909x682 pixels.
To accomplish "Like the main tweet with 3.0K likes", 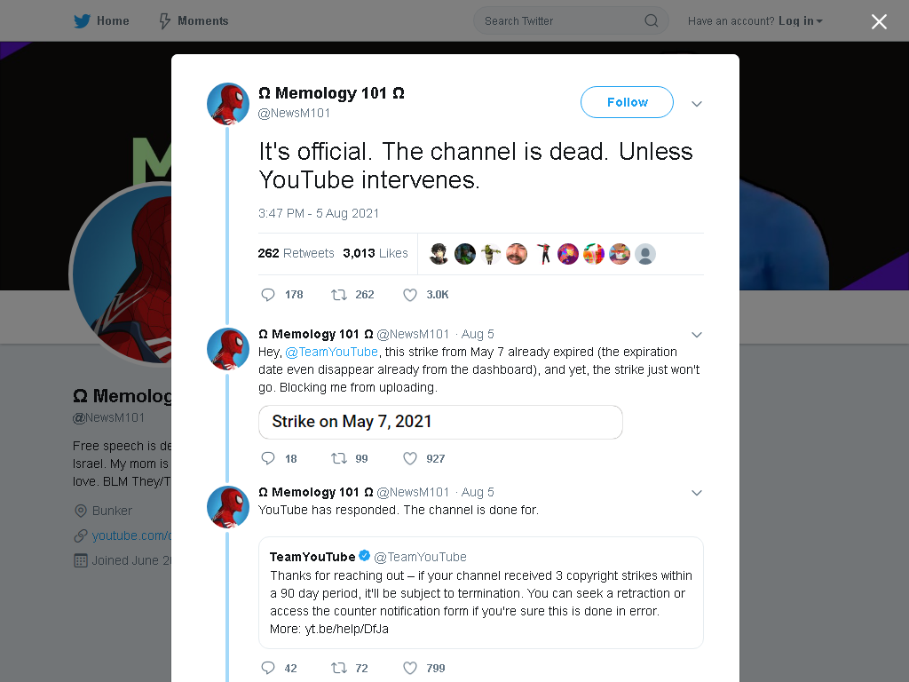I will pyautogui.click(x=410, y=295).
